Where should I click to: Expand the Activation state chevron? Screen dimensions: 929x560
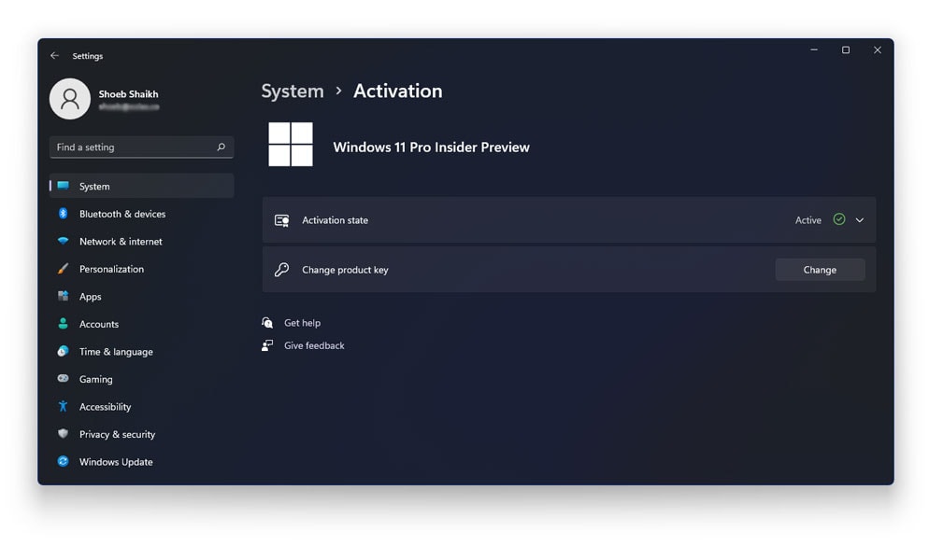pos(860,220)
